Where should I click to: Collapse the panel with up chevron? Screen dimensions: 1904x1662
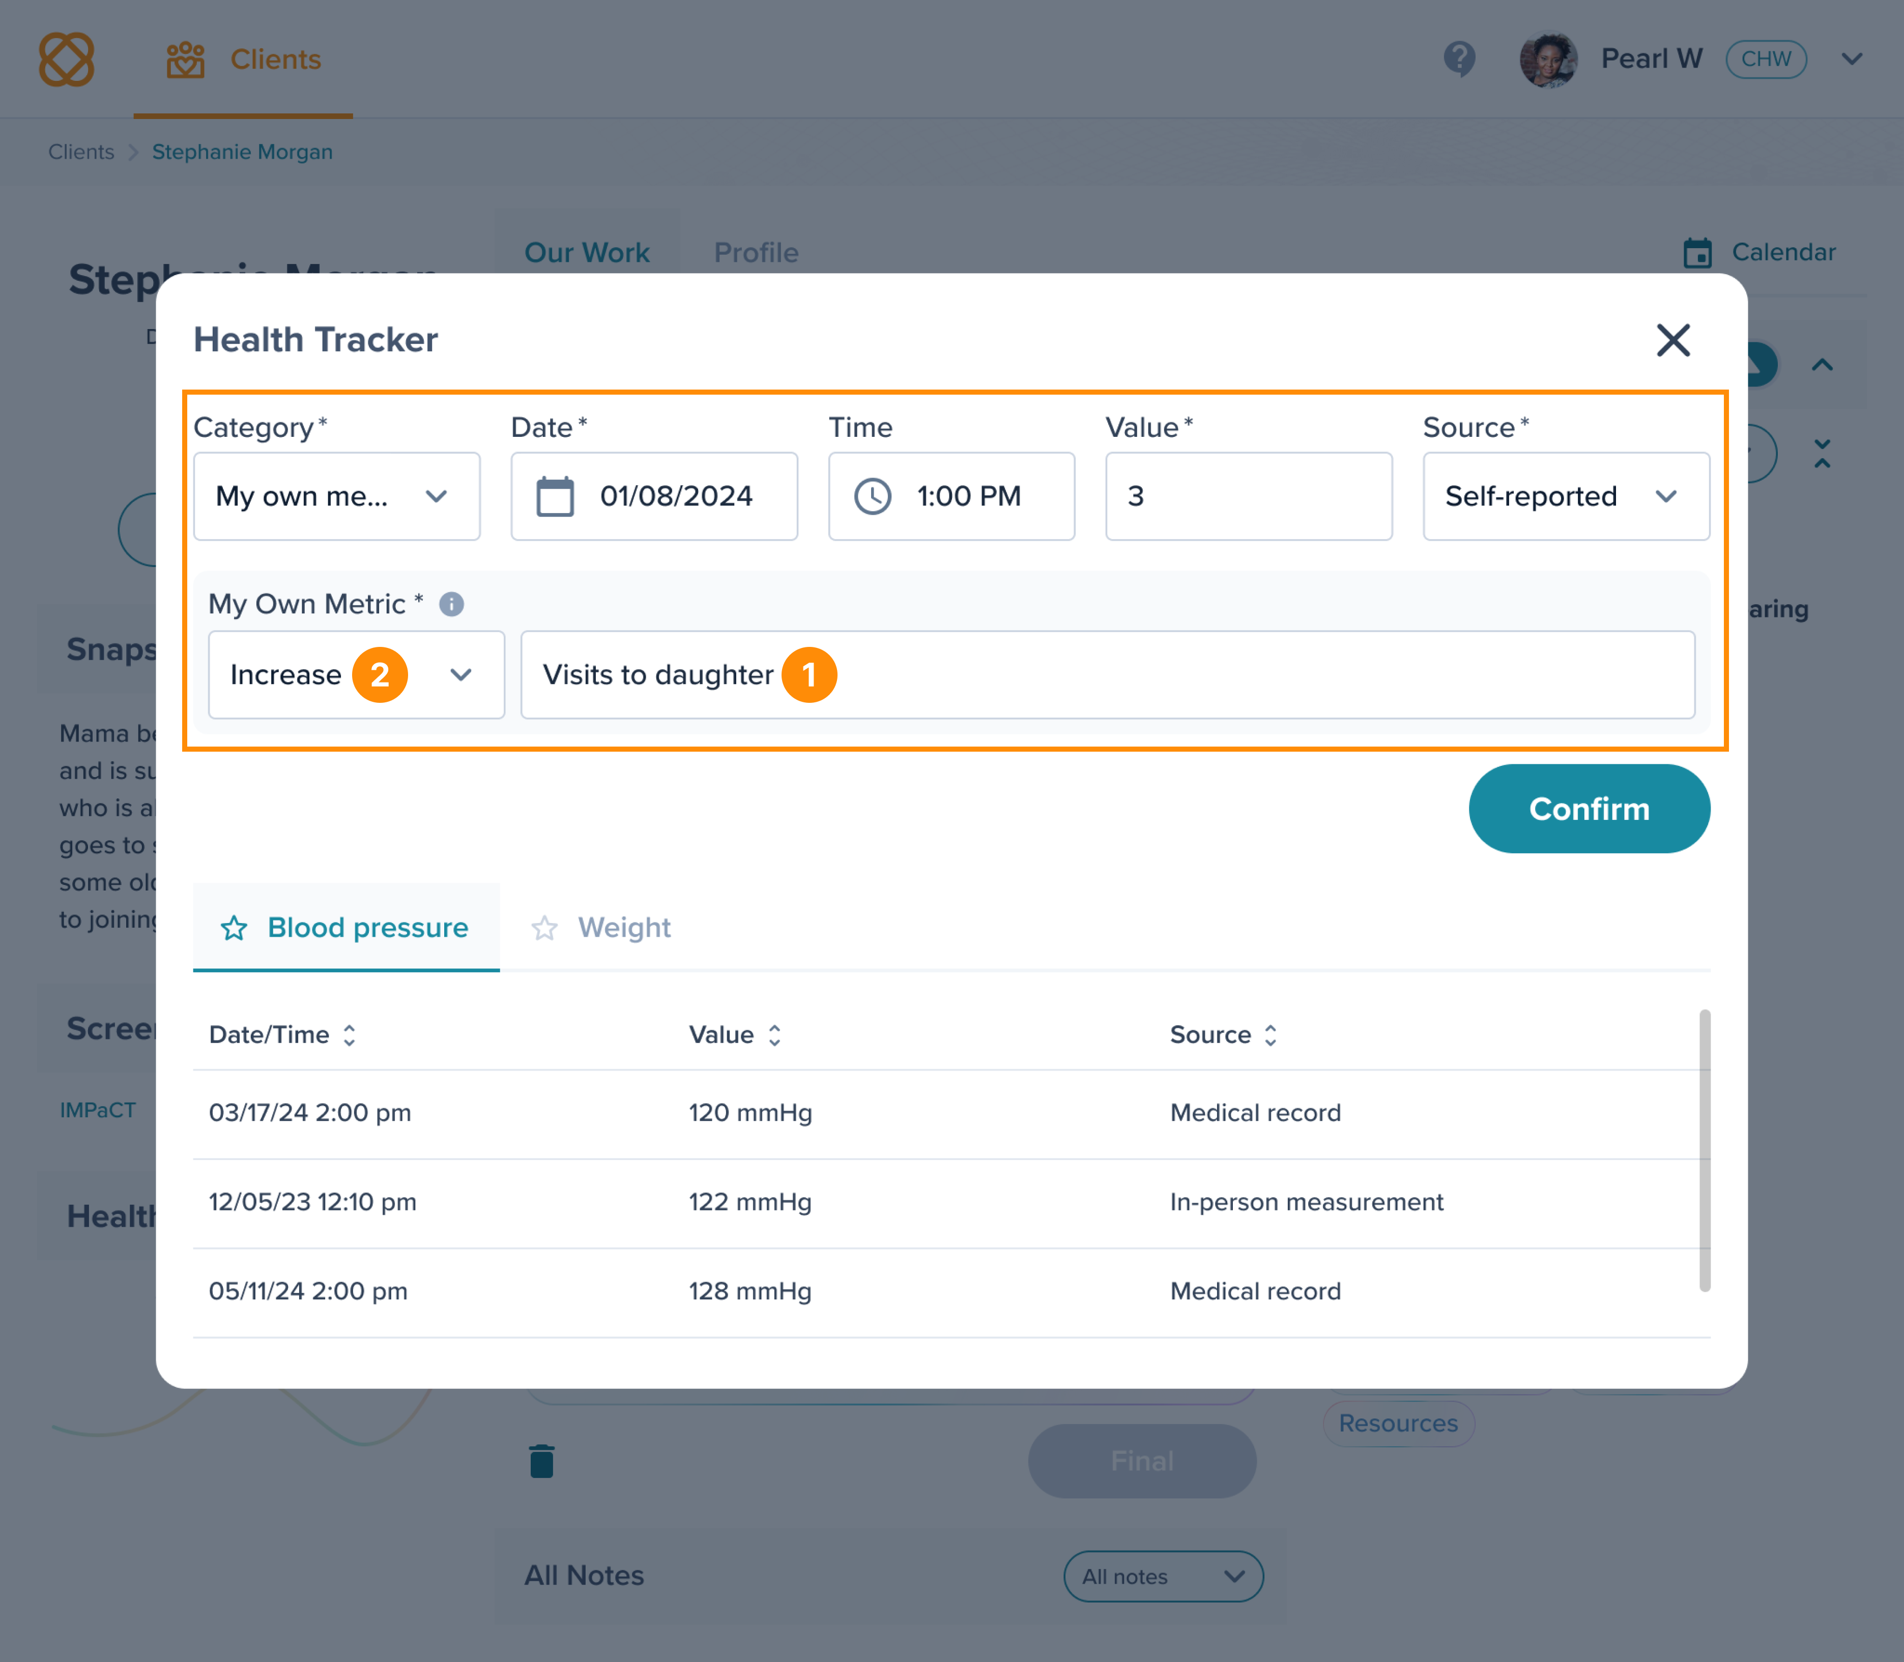point(1823,365)
